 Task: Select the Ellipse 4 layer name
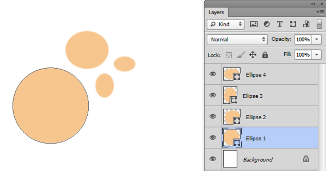[x=256, y=75]
